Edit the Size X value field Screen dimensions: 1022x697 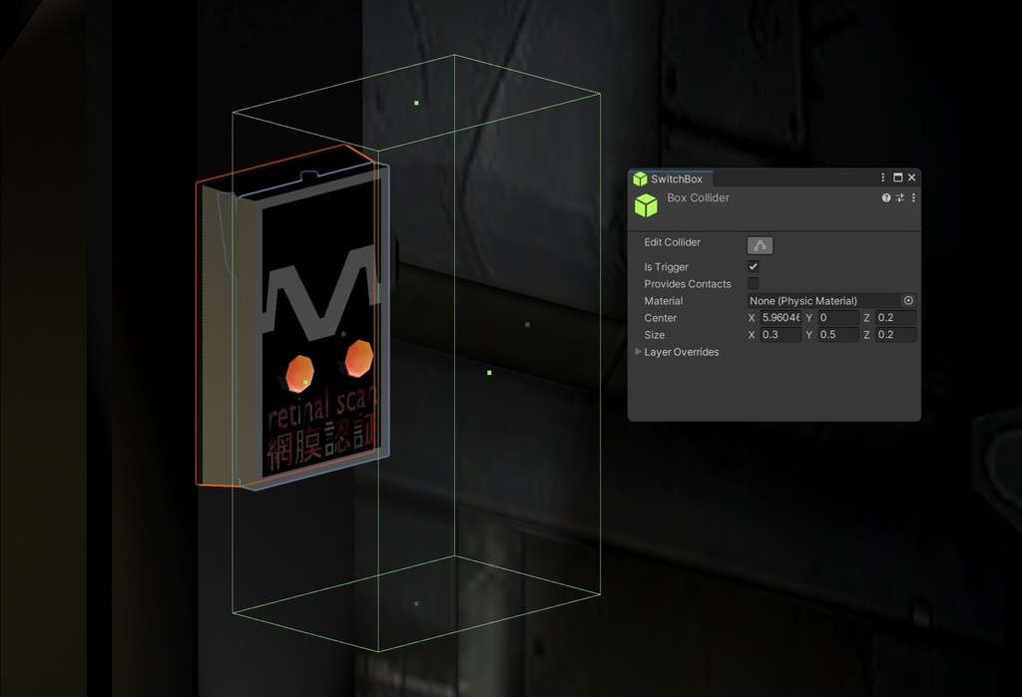point(778,335)
